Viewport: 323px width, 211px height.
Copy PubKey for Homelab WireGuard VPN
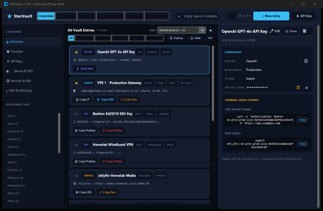coord(85,161)
